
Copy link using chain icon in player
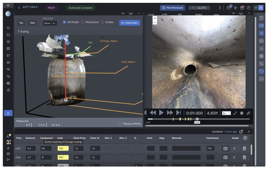248,113
